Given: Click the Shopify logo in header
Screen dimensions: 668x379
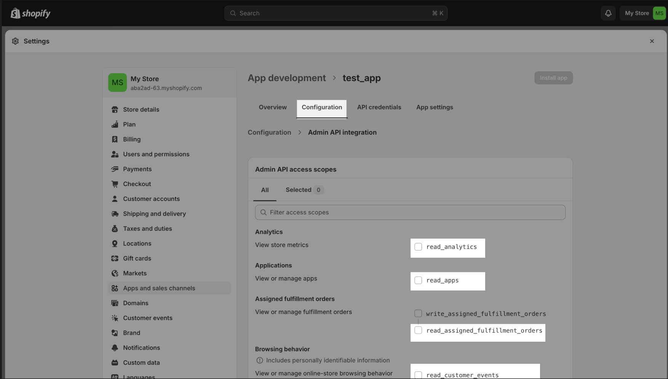Looking at the screenshot, I should [30, 13].
